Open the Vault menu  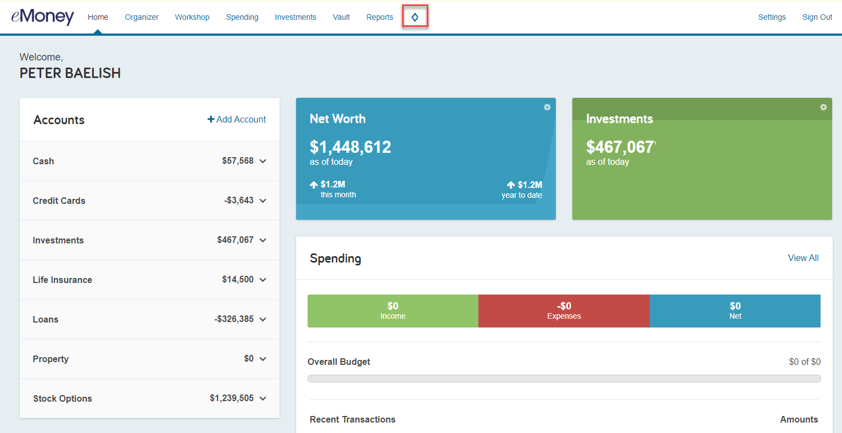pos(341,17)
